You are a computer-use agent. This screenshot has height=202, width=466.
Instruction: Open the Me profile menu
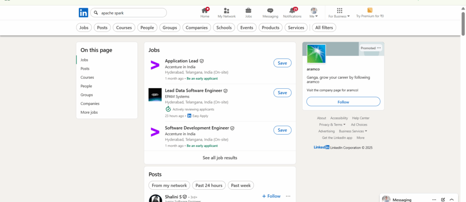point(314,13)
